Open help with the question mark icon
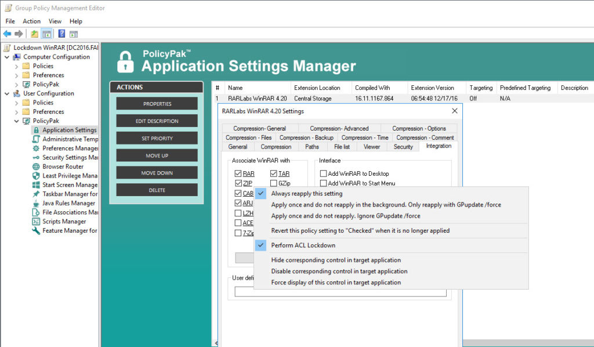Image resolution: width=594 pixels, height=347 pixels. [61, 34]
